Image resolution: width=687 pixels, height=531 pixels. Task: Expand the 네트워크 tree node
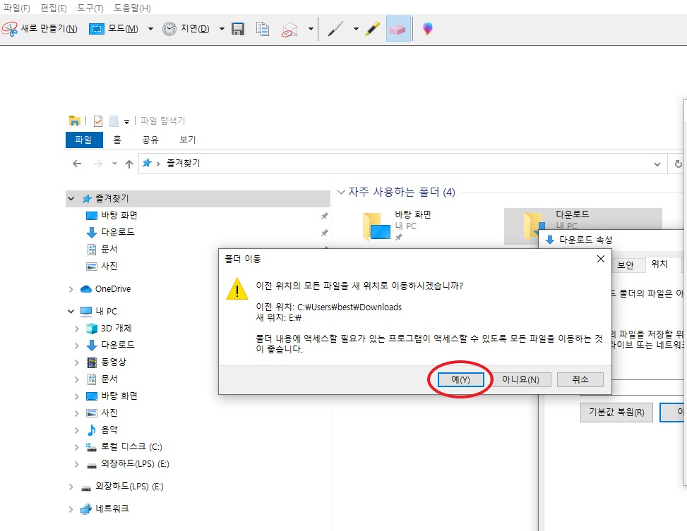[71, 509]
